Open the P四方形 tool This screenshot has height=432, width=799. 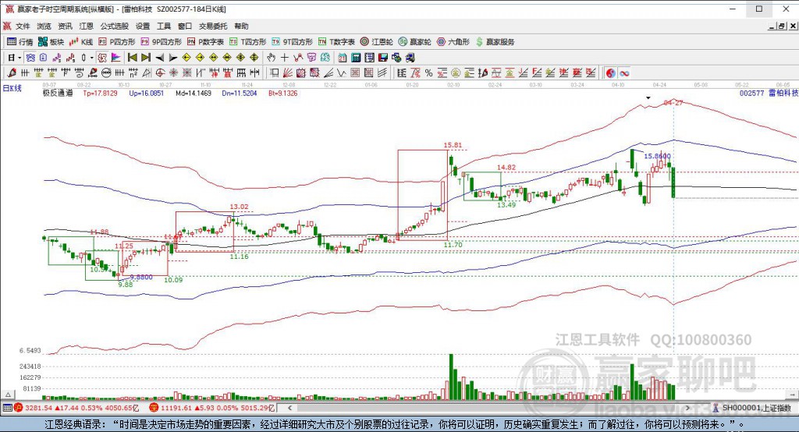pyautogui.click(x=117, y=42)
